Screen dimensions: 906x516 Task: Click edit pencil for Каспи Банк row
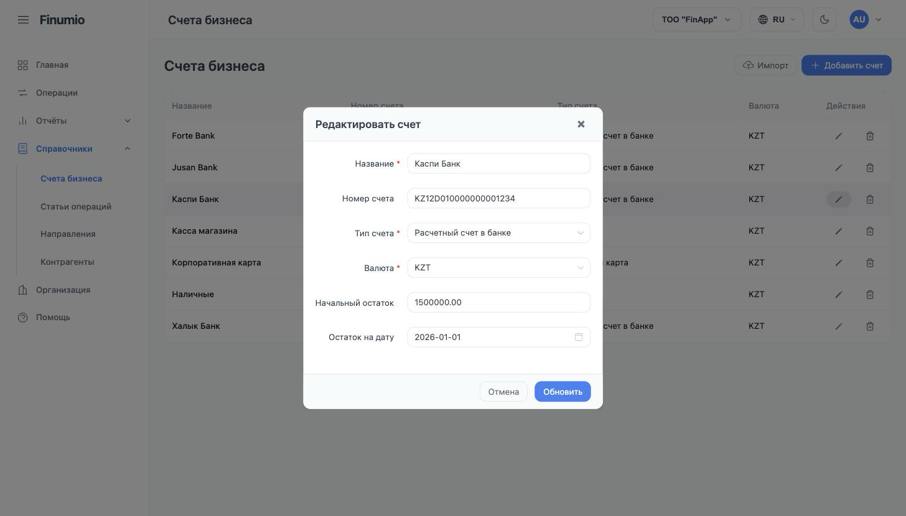tap(839, 200)
